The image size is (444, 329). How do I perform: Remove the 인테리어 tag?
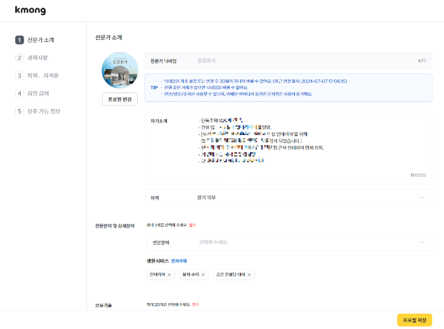click(169, 274)
